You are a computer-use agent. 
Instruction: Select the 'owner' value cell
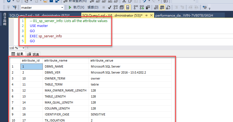[130, 78]
